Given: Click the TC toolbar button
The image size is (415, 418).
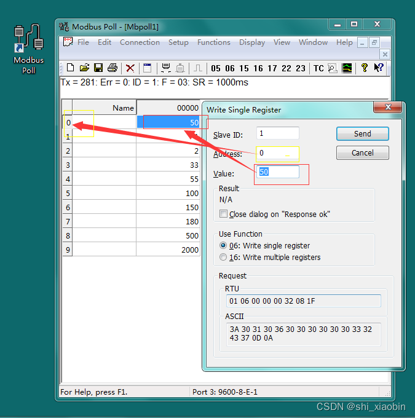Looking at the screenshot, I should pos(318,68).
